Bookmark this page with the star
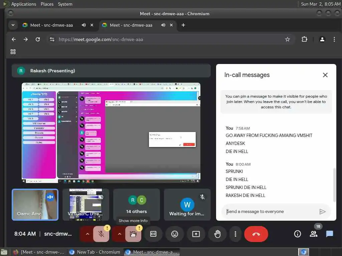Image resolution: width=342 pixels, height=256 pixels. coord(288,39)
